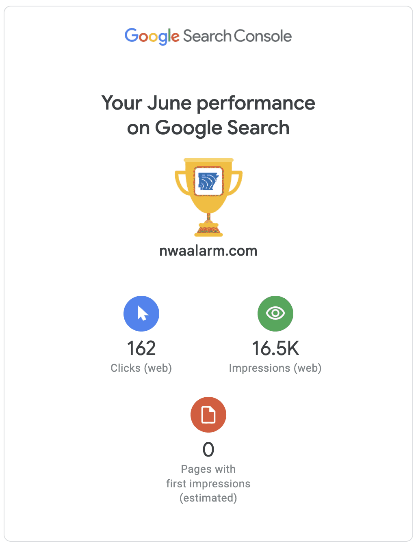Click the colored Google wordmark

coord(152,36)
